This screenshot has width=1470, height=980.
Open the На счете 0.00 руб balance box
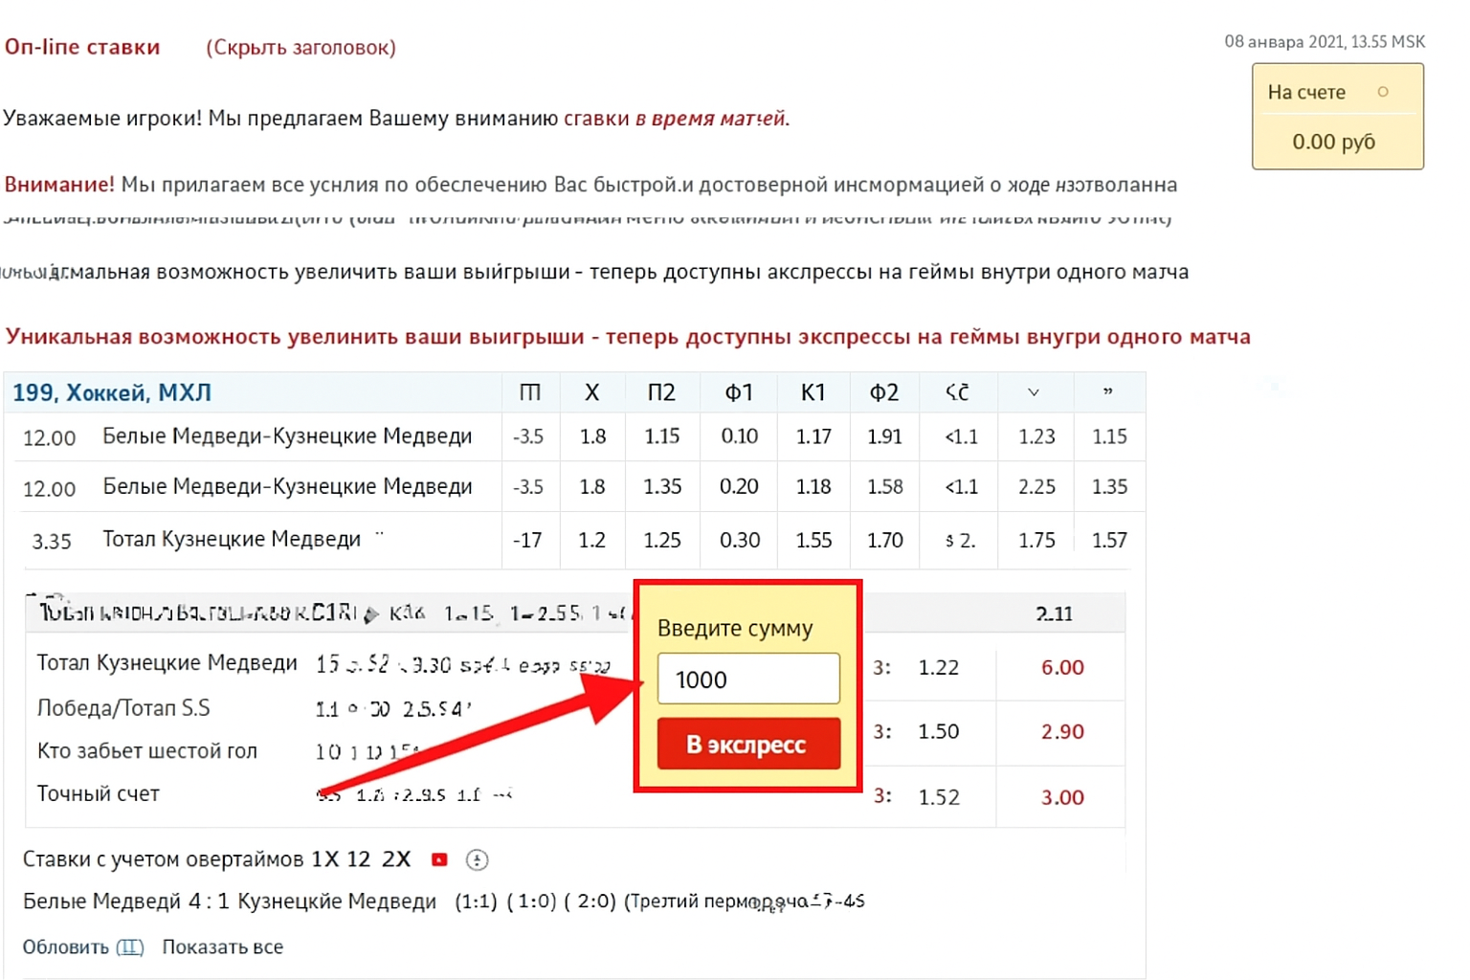click(x=1337, y=118)
